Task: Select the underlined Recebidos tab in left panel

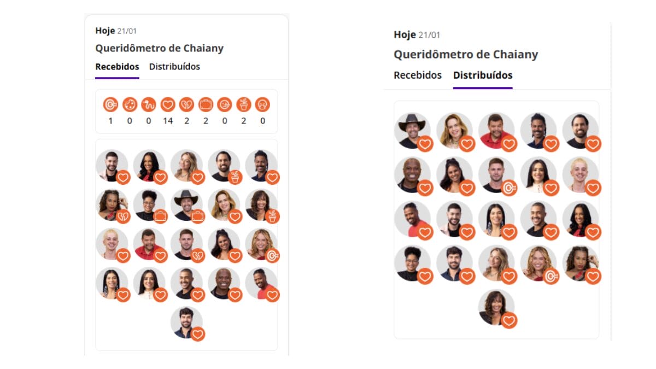Action: tap(117, 67)
